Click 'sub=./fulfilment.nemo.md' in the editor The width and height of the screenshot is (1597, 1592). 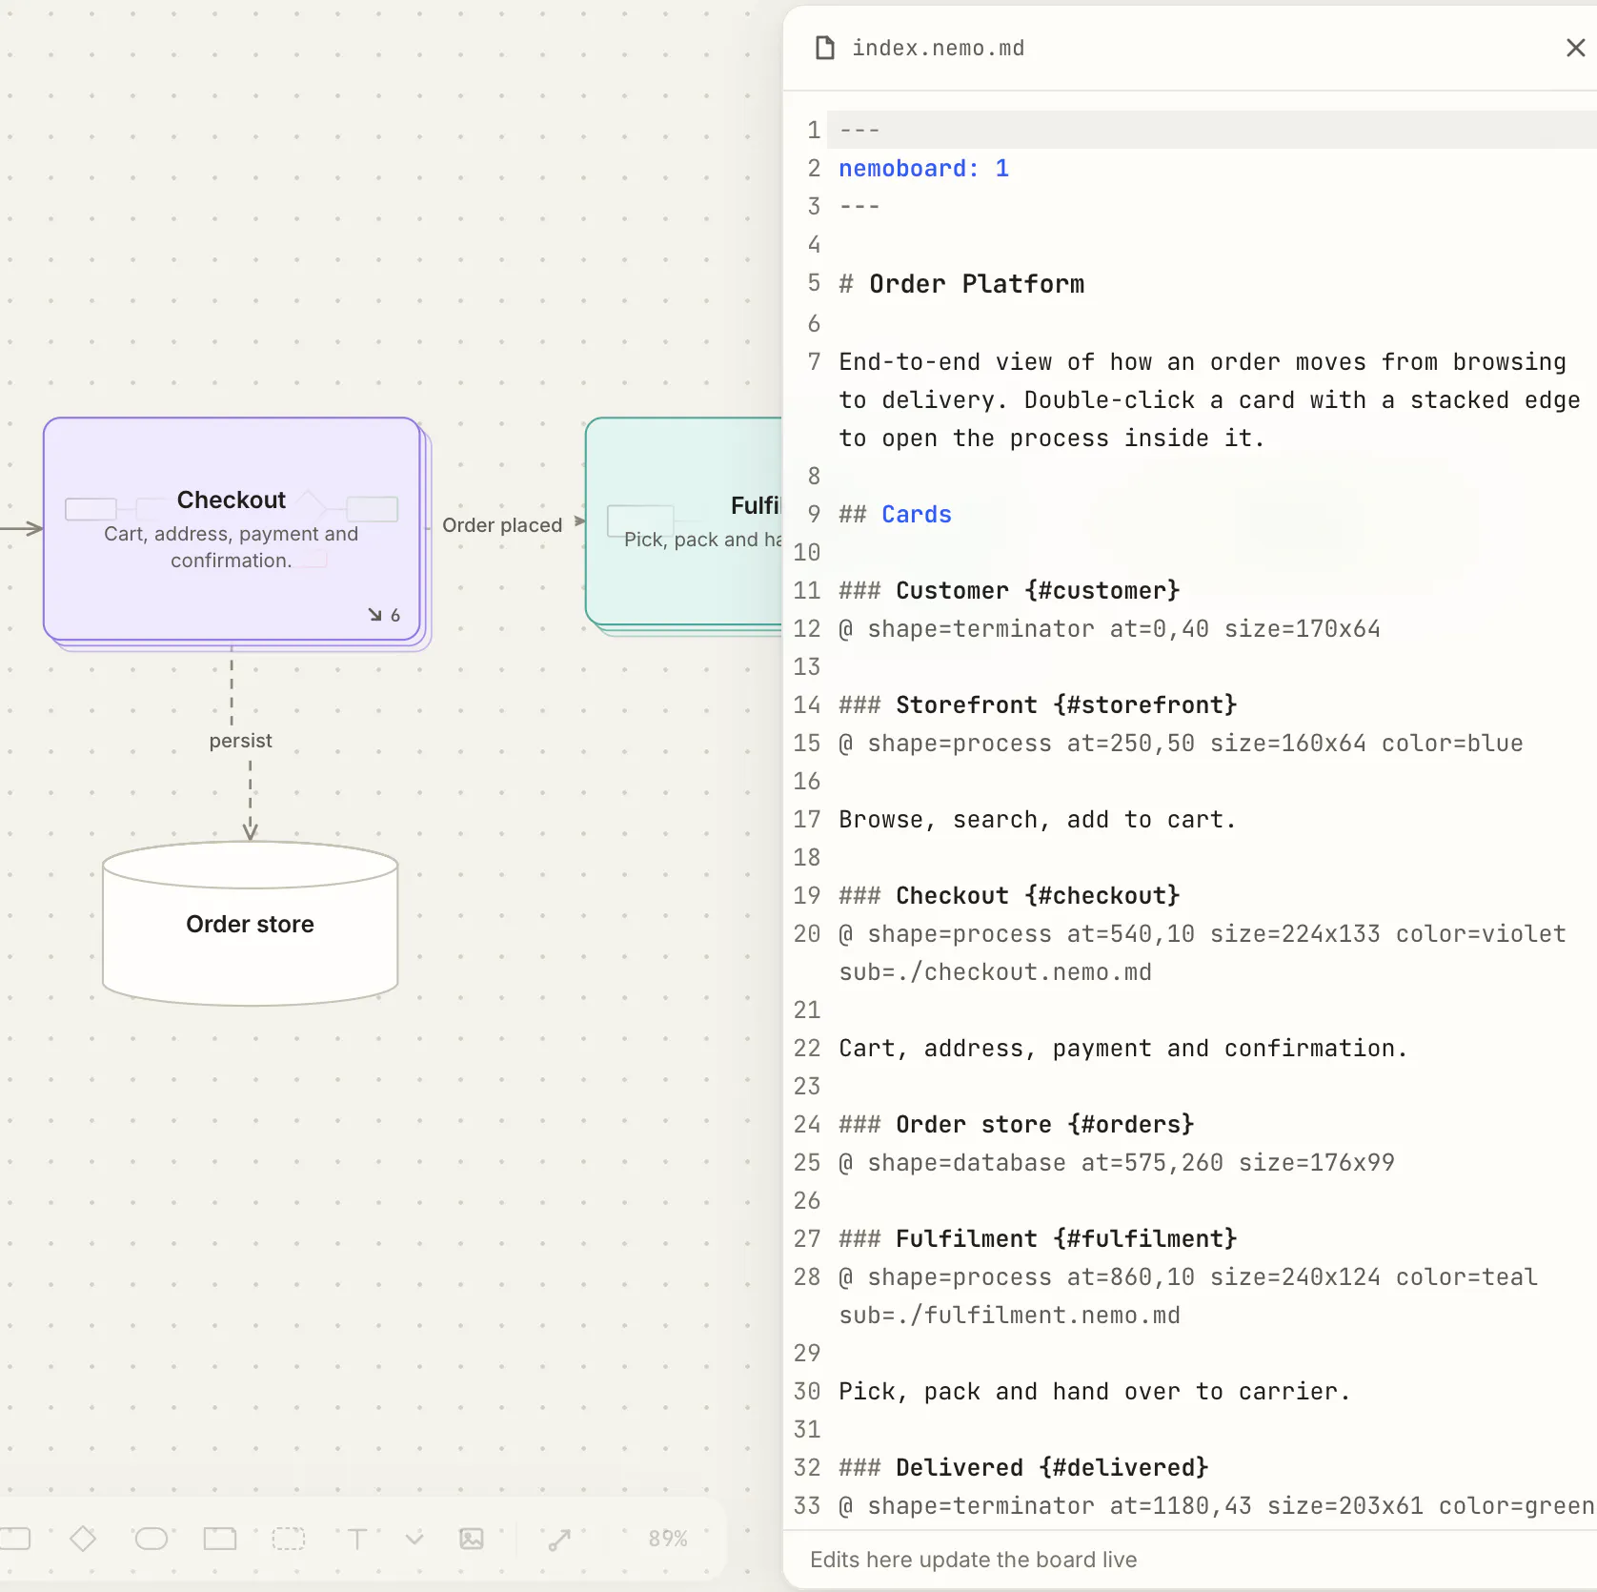point(1009,1316)
